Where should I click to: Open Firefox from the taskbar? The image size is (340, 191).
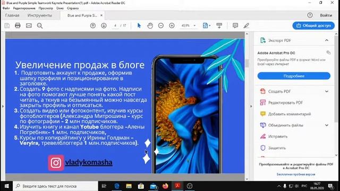point(165,186)
